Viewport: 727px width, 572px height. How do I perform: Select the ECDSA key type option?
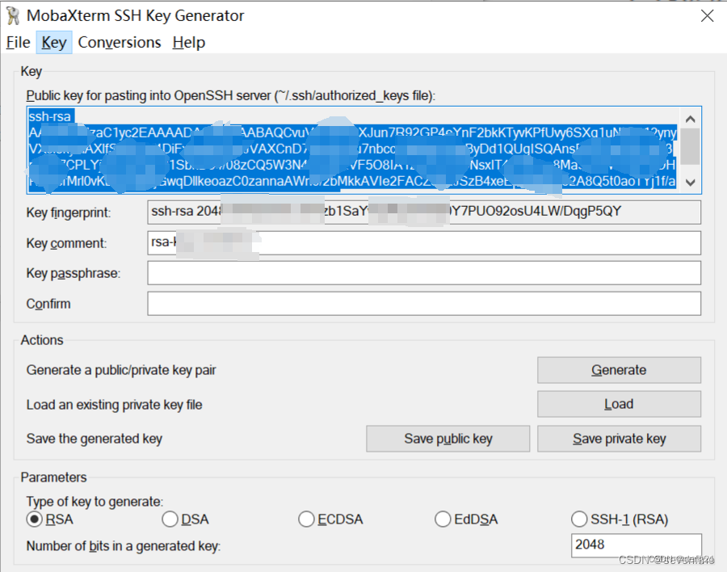(306, 519)
